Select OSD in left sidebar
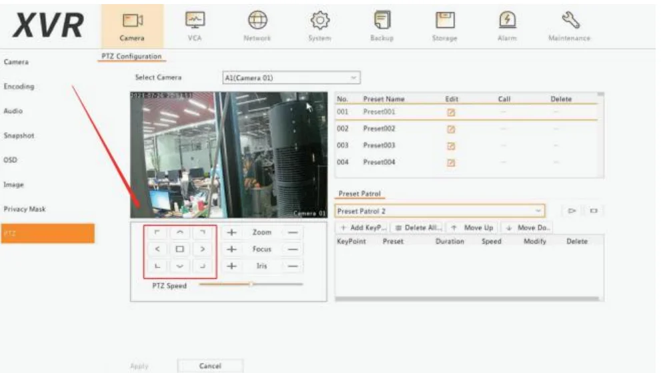661x373 pixels. coord(11,160)
